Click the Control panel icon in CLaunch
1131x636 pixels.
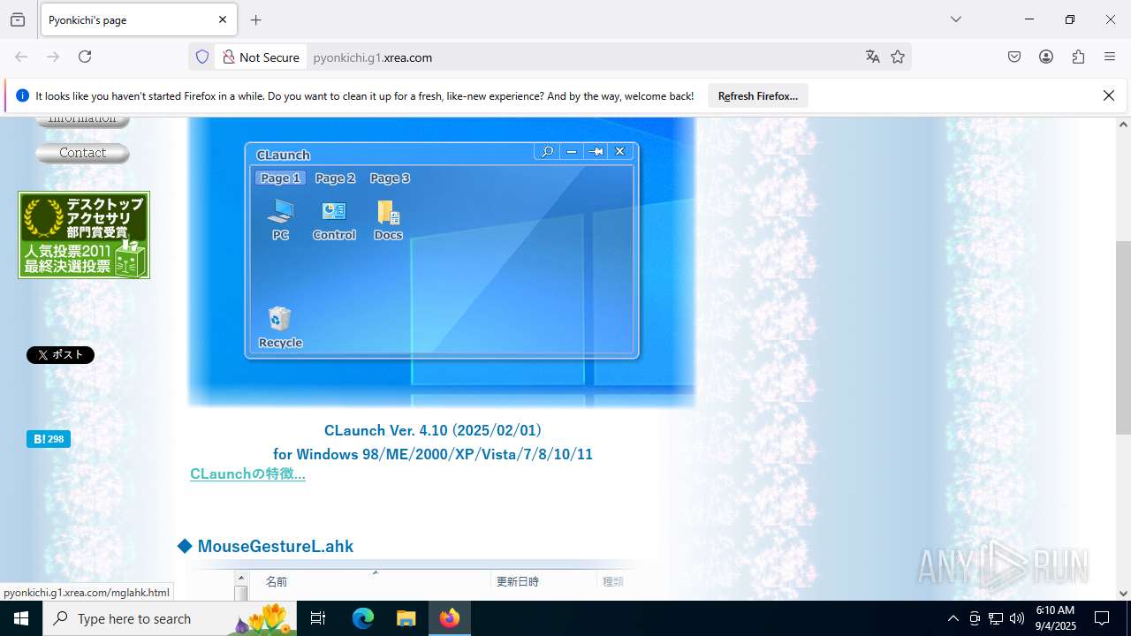(x=334, y=219)
